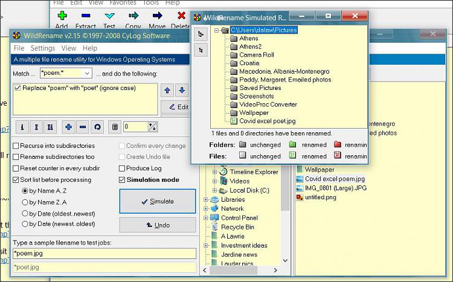Enable Recurse into subdirectories
This screenshot has height=282, width=453.
[x=16, y=146]
